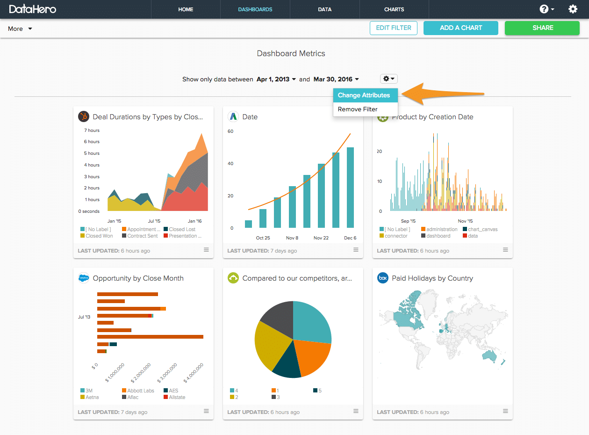This screenshot has height=435, width=589.
Task: Open the Mar 30, 2016 end date dropdown
Action: coord(336,79)
